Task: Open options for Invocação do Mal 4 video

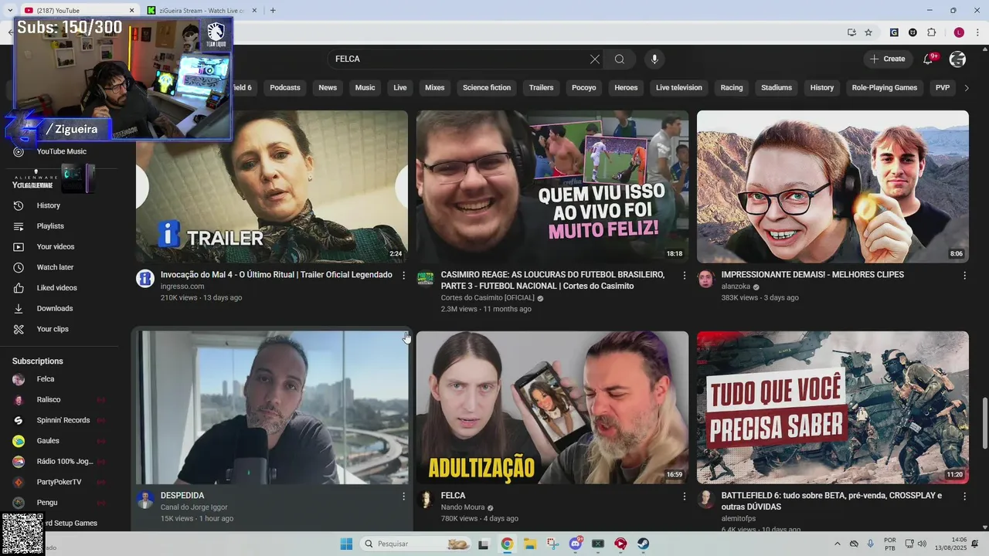Action: coord(403,276)
